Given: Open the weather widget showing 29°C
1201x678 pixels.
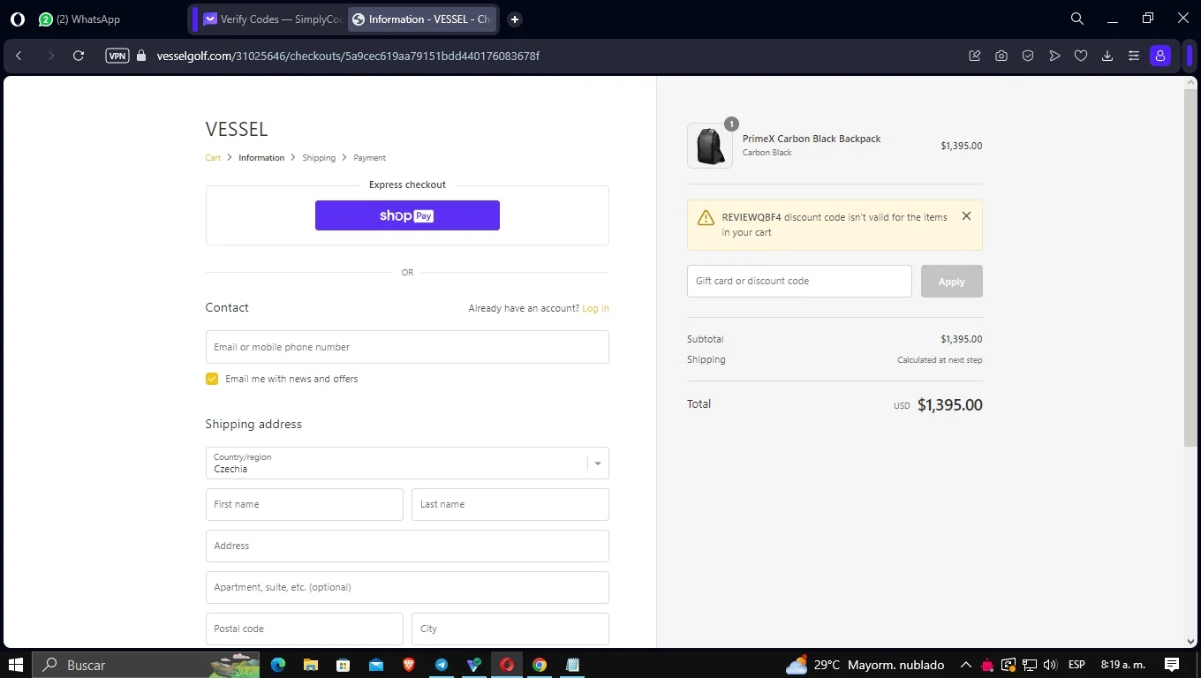Looking at the screenshot, I should (865, 665).
